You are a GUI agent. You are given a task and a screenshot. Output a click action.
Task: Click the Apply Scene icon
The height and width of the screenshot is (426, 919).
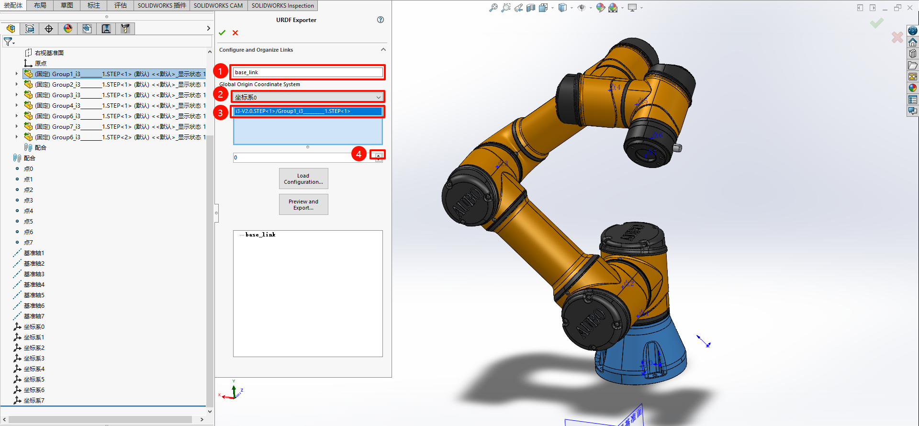[x=613, y=8]
